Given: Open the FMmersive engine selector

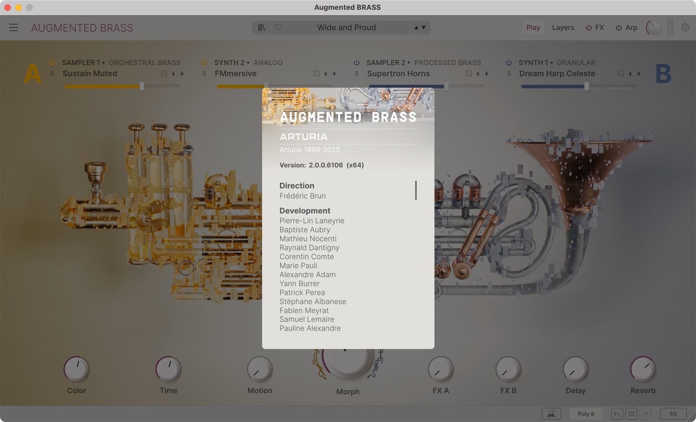Looking at the screenshot, I should (x=236, y=74).
